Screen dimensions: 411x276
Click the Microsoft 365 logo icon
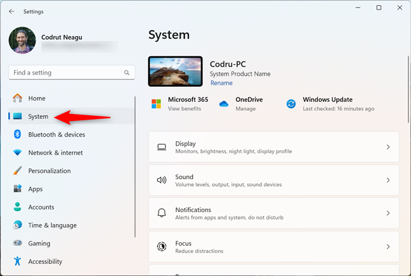(157, 104)
